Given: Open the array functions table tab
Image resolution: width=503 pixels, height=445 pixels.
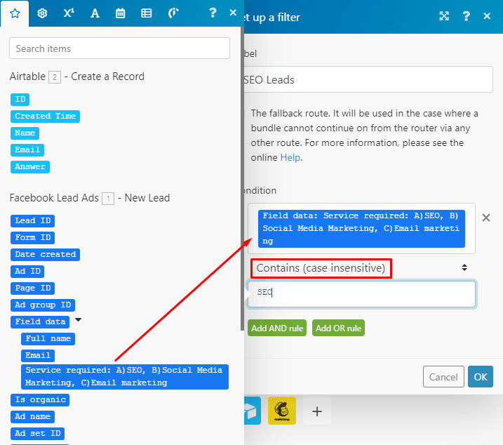Looking at the screenshot, I should pos(146,13).
